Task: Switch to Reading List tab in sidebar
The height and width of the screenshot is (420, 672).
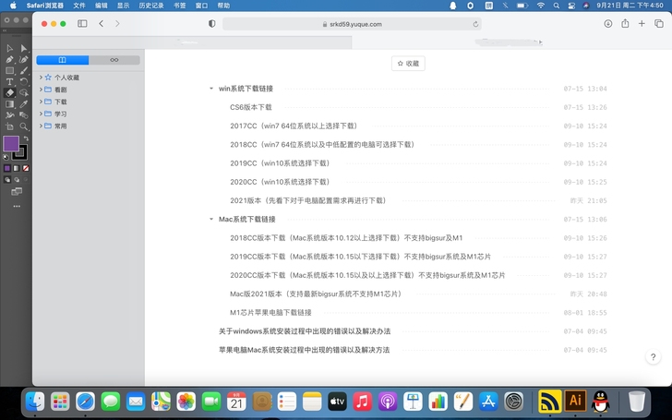Action: point(114,60)
